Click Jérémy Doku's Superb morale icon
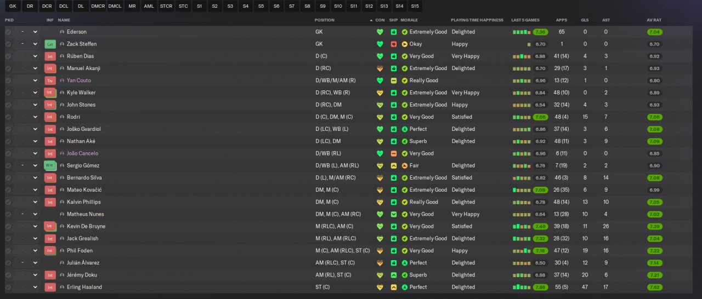Screen dimensions: 702x299 pyautogui.click(x=405, y=275)
